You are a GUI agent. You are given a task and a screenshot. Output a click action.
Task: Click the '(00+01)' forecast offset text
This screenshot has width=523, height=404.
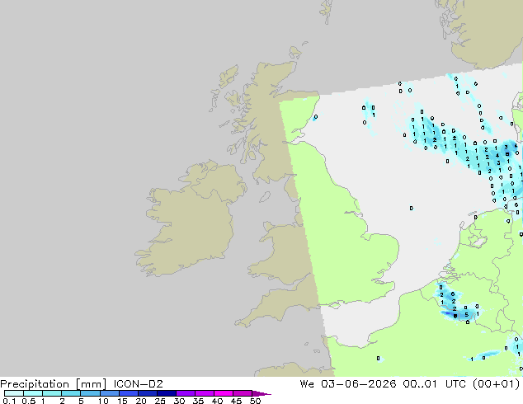497,384
